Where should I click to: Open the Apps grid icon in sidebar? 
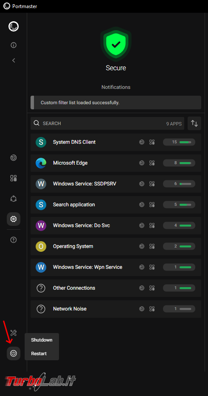pos(14,178)
